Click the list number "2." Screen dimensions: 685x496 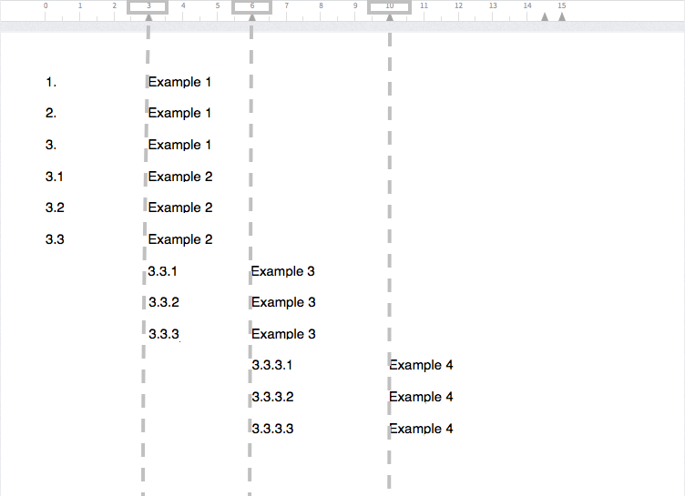[51, 113]
